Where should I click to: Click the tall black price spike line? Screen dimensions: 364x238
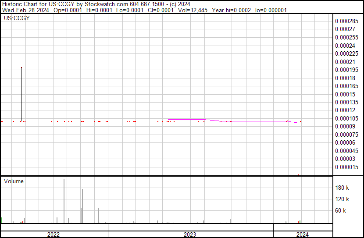tap(21, 92)
